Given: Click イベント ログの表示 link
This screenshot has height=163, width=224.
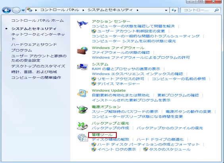Looking at the screenshot, I should tap(117, 150).
